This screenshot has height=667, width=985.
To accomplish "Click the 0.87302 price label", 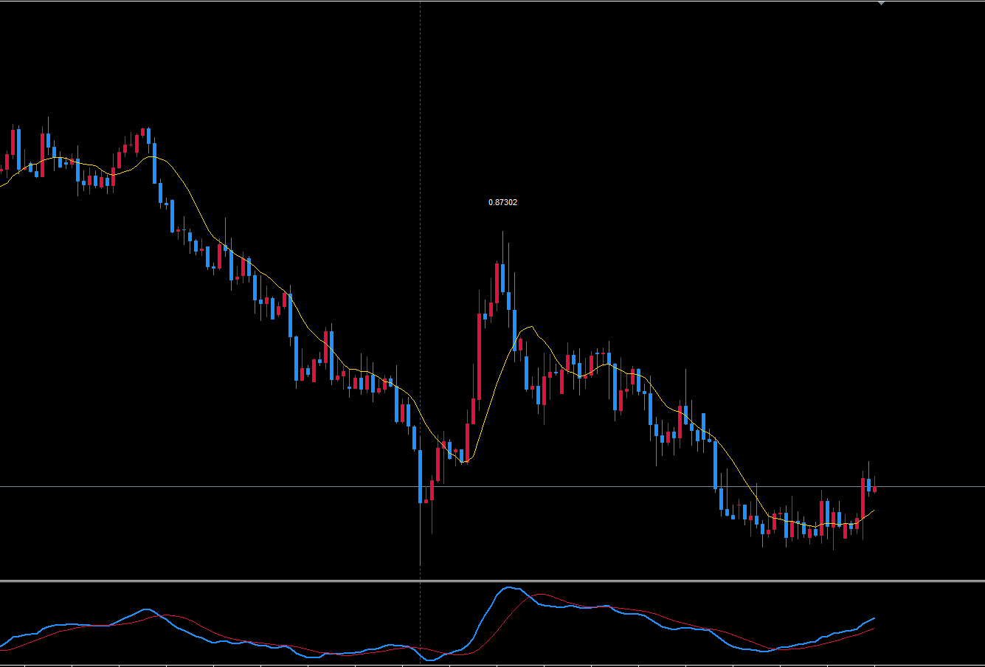I will point(502,202).
